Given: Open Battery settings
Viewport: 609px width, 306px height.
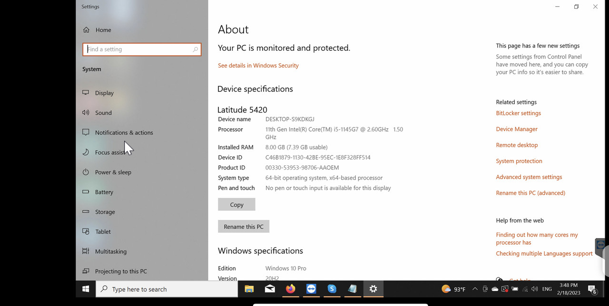Looking at the screenshot, I should point(98,192).
